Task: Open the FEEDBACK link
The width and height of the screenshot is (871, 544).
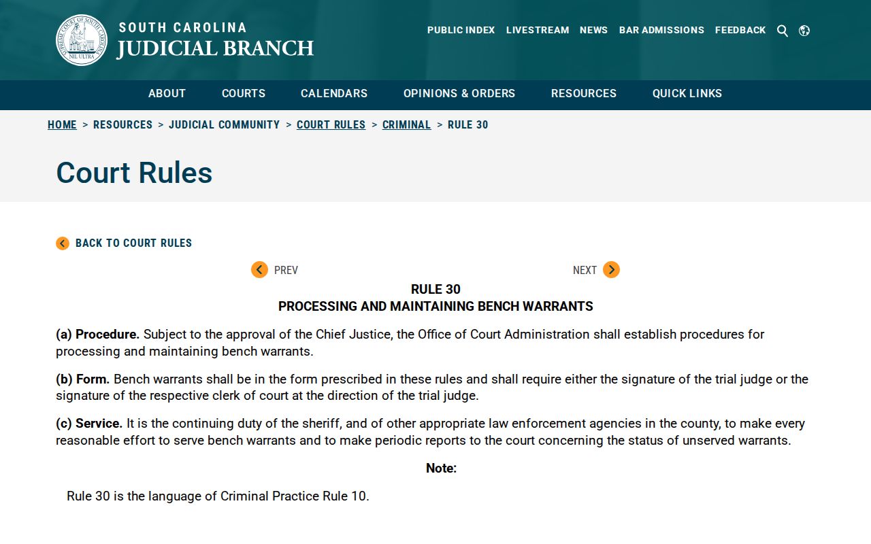Action: [x=740, y=31]
